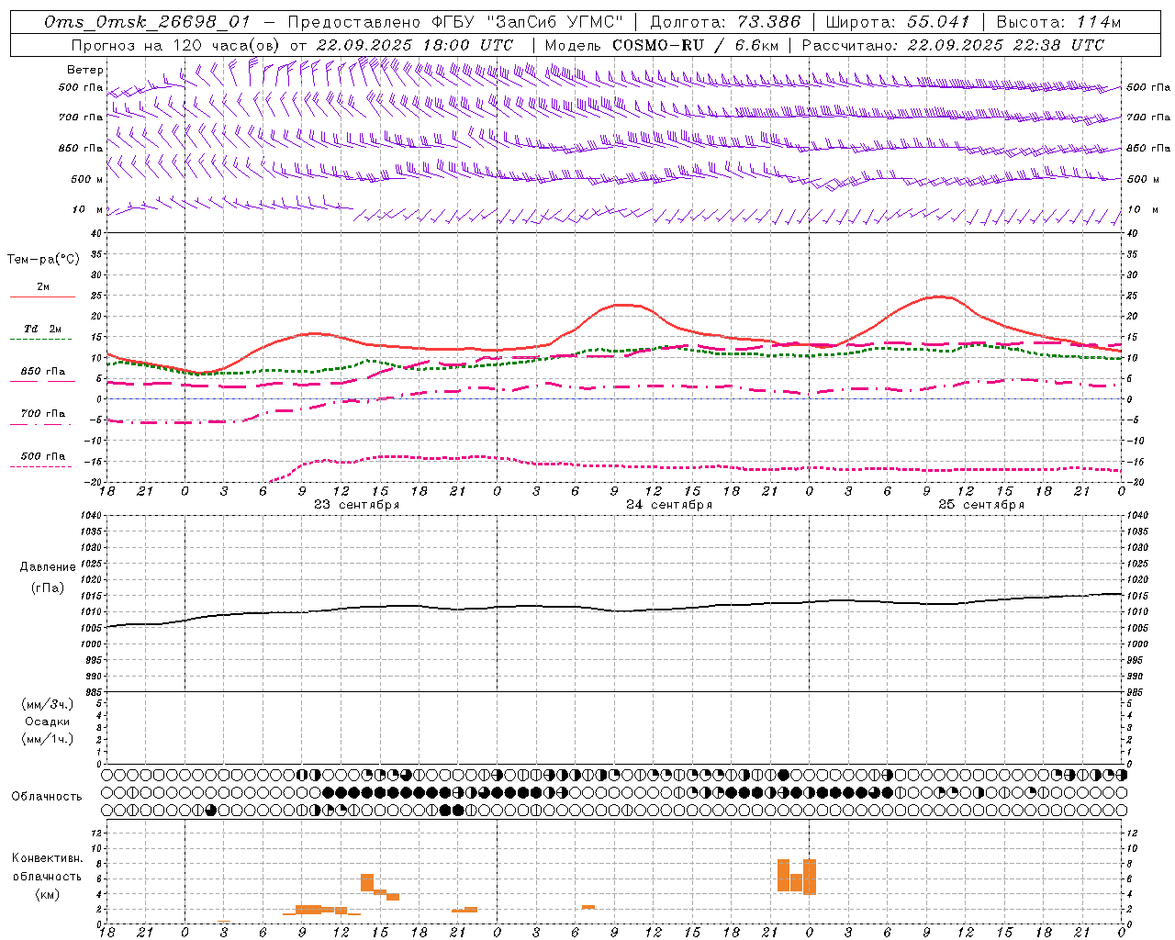
Task: Select the Широта: 55.041 header field
Action: click(x=898, y=22)
